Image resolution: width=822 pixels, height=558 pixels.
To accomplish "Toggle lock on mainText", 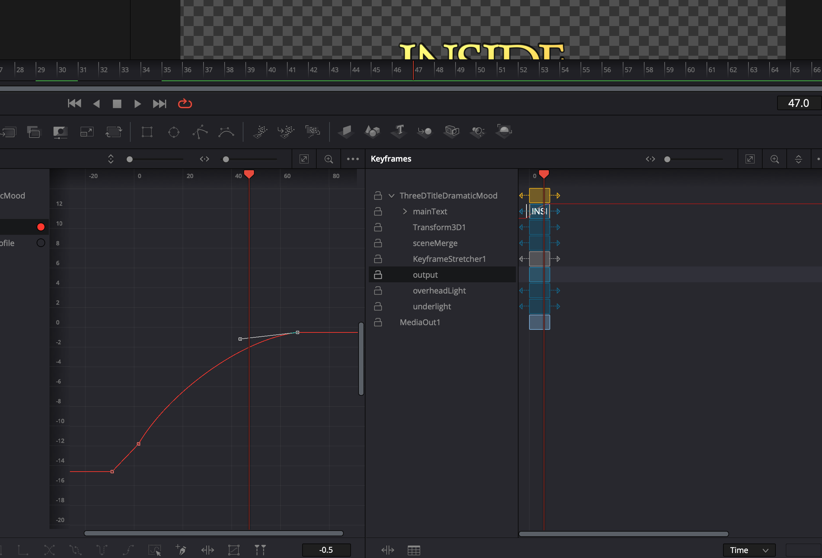I will click(x=378, y=211).
